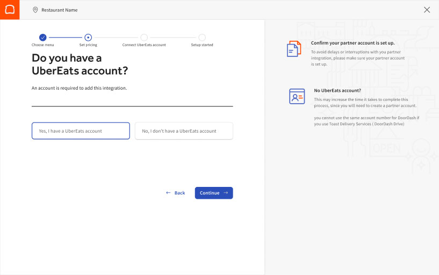This screenshot has height=275, width=439.
Task: Click the Setup started step circle
Action: point(202,38)
